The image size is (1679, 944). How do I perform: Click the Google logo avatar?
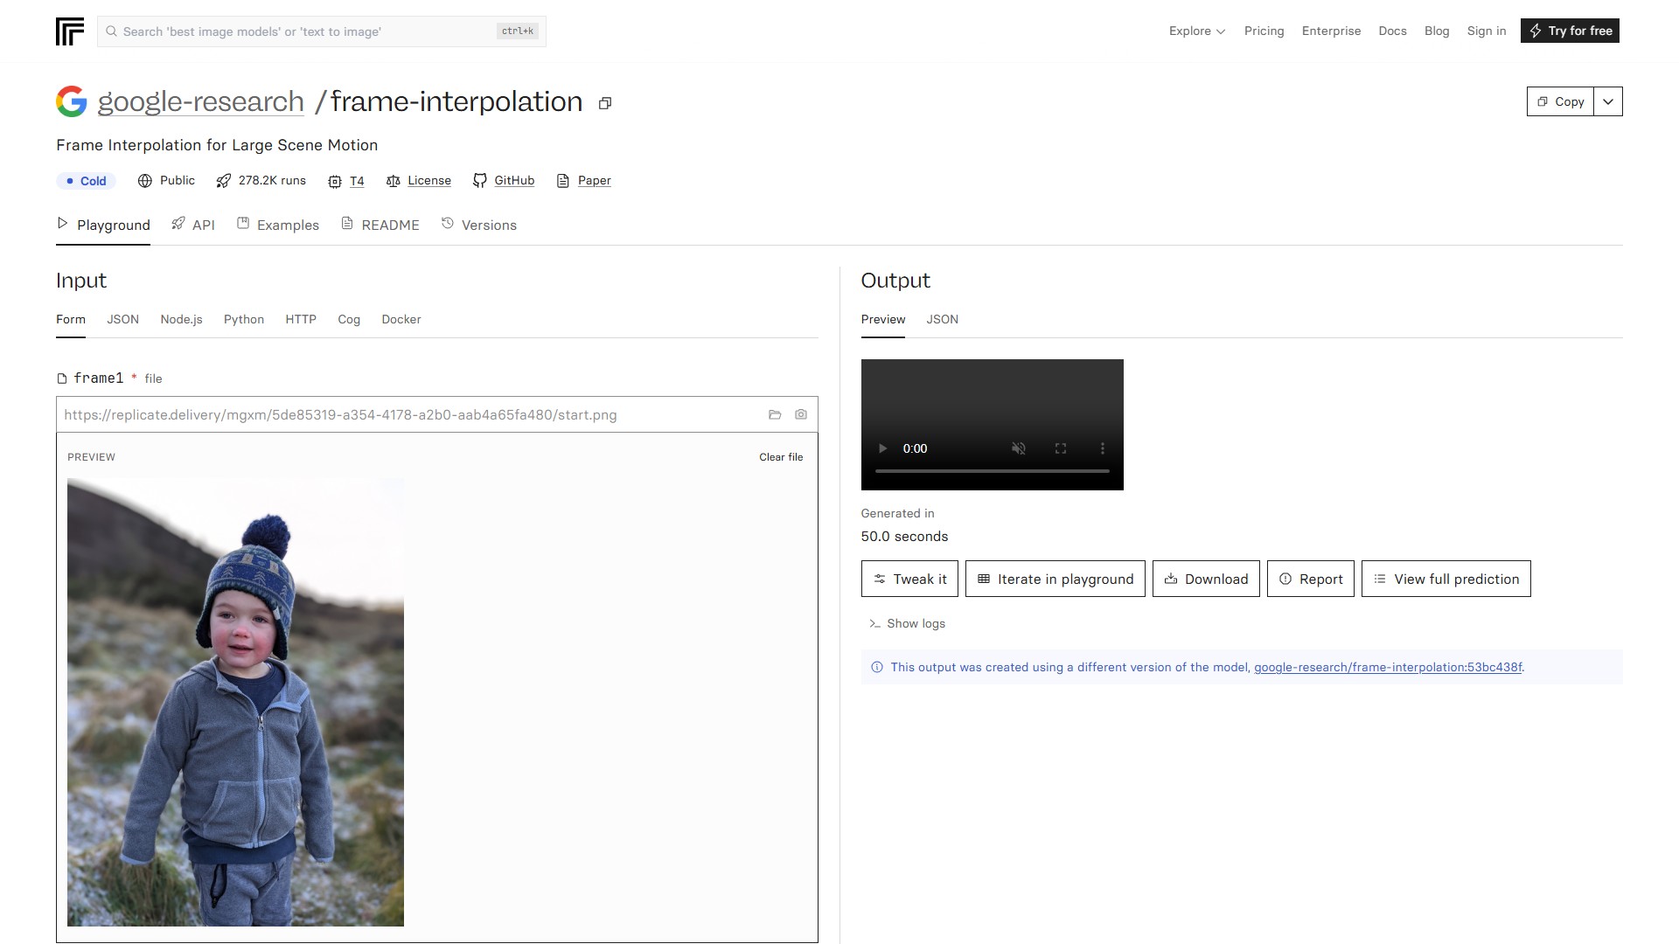coord(72,101)
